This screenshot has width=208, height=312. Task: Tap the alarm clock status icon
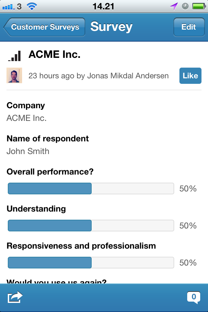185,6
